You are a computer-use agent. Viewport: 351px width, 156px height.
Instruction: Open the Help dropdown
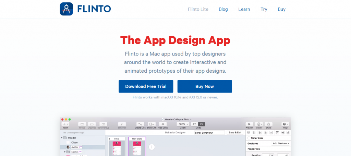pyautogui.click(x=285, y=124)
